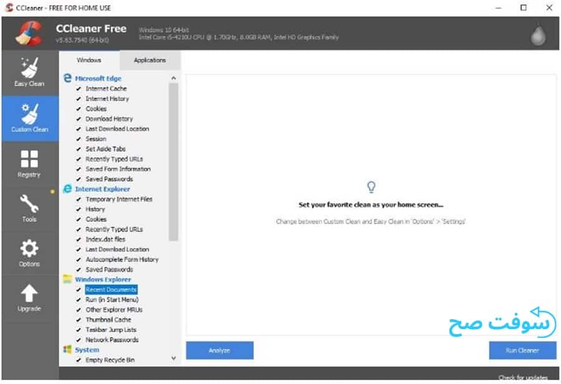Click the version number under CCleaner Free
The height and width of the screenshot is (384, 561).
82,40
